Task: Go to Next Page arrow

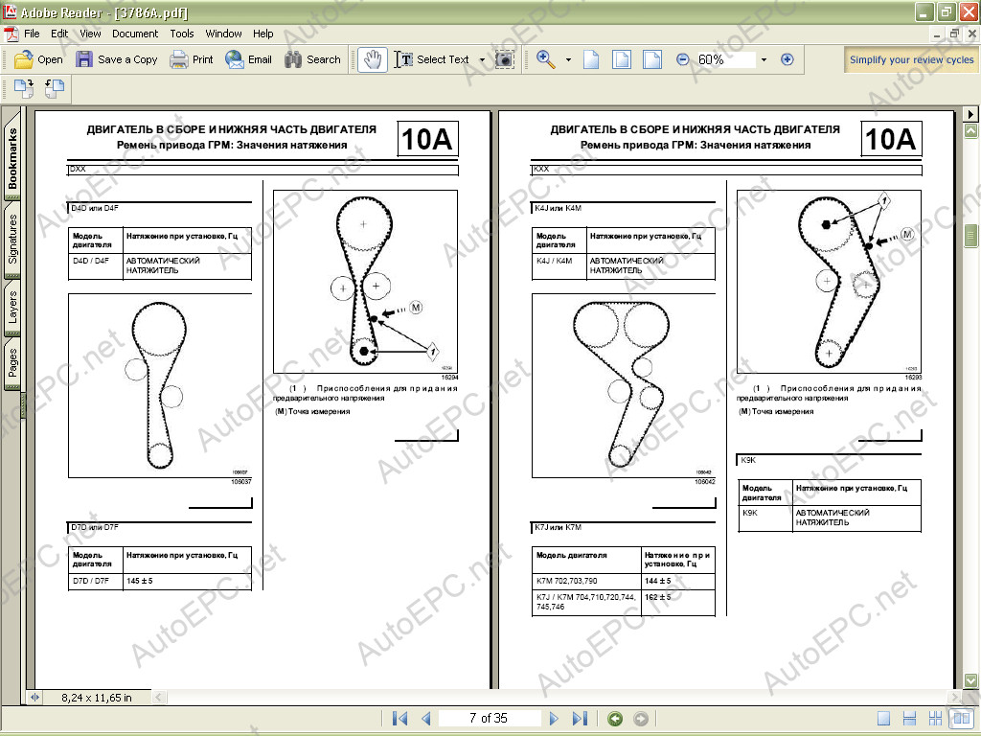Action: pyautogui.click(x=554, y=719)
